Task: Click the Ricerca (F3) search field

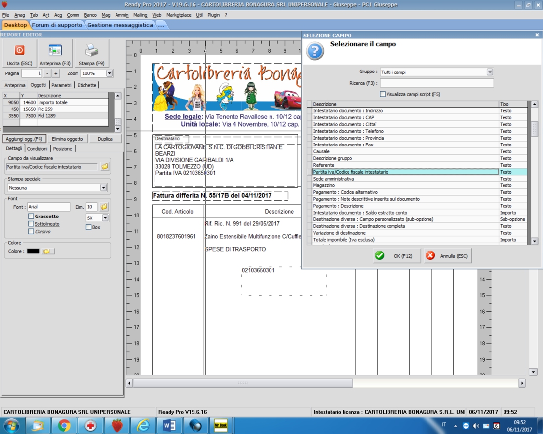Action: 437,83
